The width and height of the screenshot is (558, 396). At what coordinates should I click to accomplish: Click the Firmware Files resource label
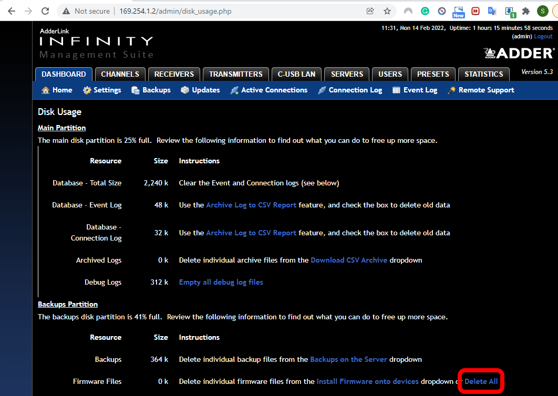click(97, 381)
